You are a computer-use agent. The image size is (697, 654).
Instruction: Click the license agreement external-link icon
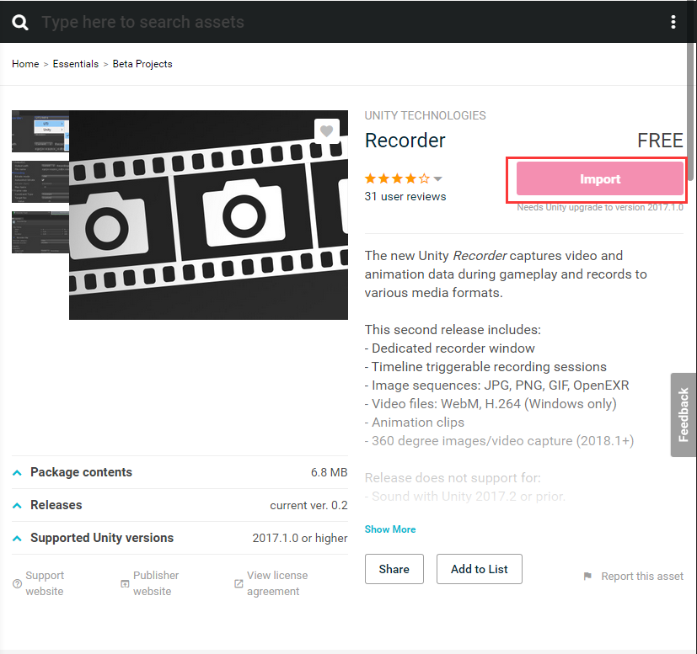pos(239,583)
